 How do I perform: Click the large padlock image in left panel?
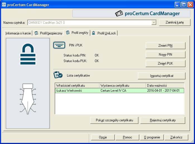pyautogui.click(x=28, y=54)
